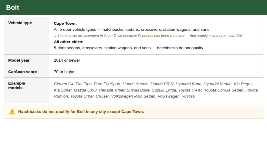Click the 'All 5-door vehicle types' line
Viewport: 267px width, 145px height.
(131, 30)
